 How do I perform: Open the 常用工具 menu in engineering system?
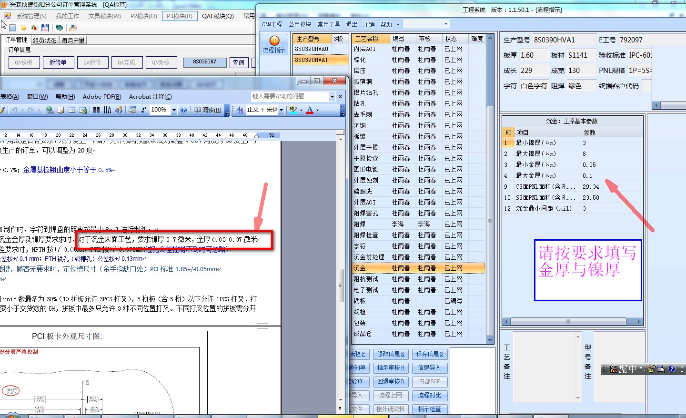329,24
